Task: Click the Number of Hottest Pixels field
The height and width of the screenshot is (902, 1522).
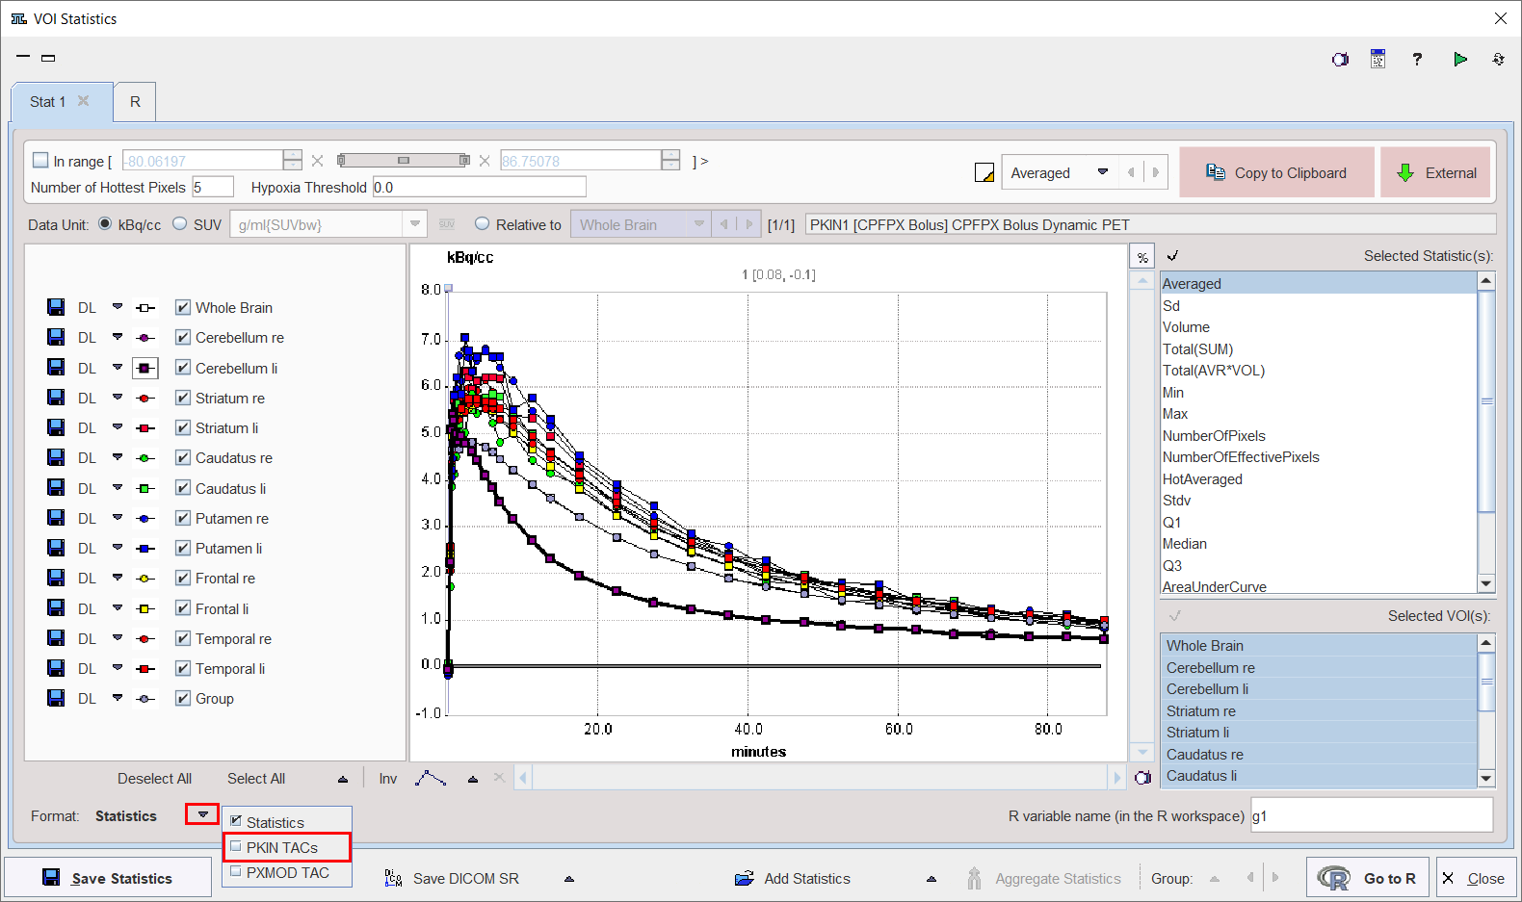Action: click(x=213, y=187)
